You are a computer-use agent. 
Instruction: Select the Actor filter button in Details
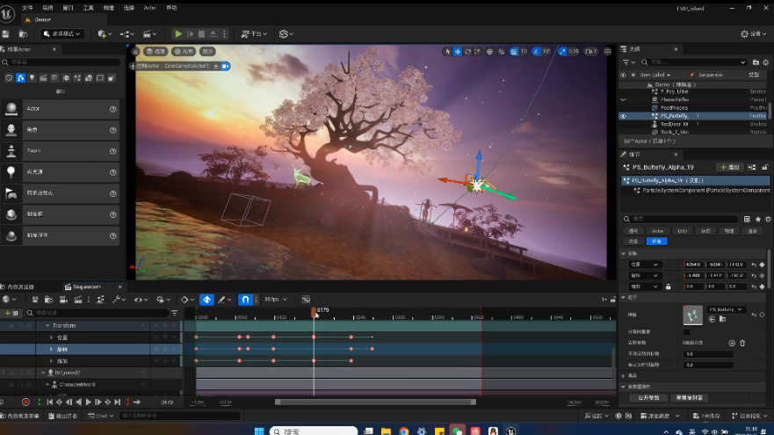point(657,231)
